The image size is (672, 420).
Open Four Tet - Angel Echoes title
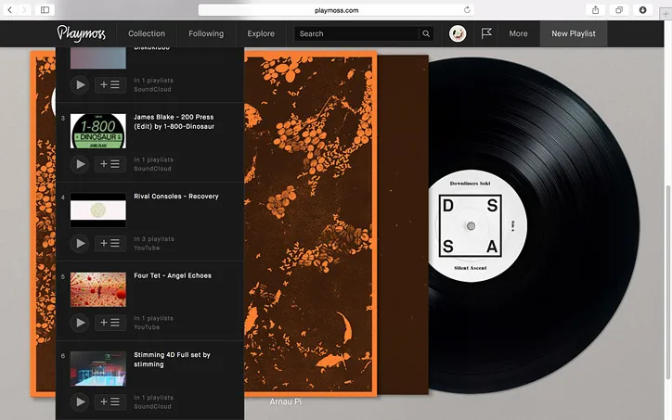tap(173, 275)
